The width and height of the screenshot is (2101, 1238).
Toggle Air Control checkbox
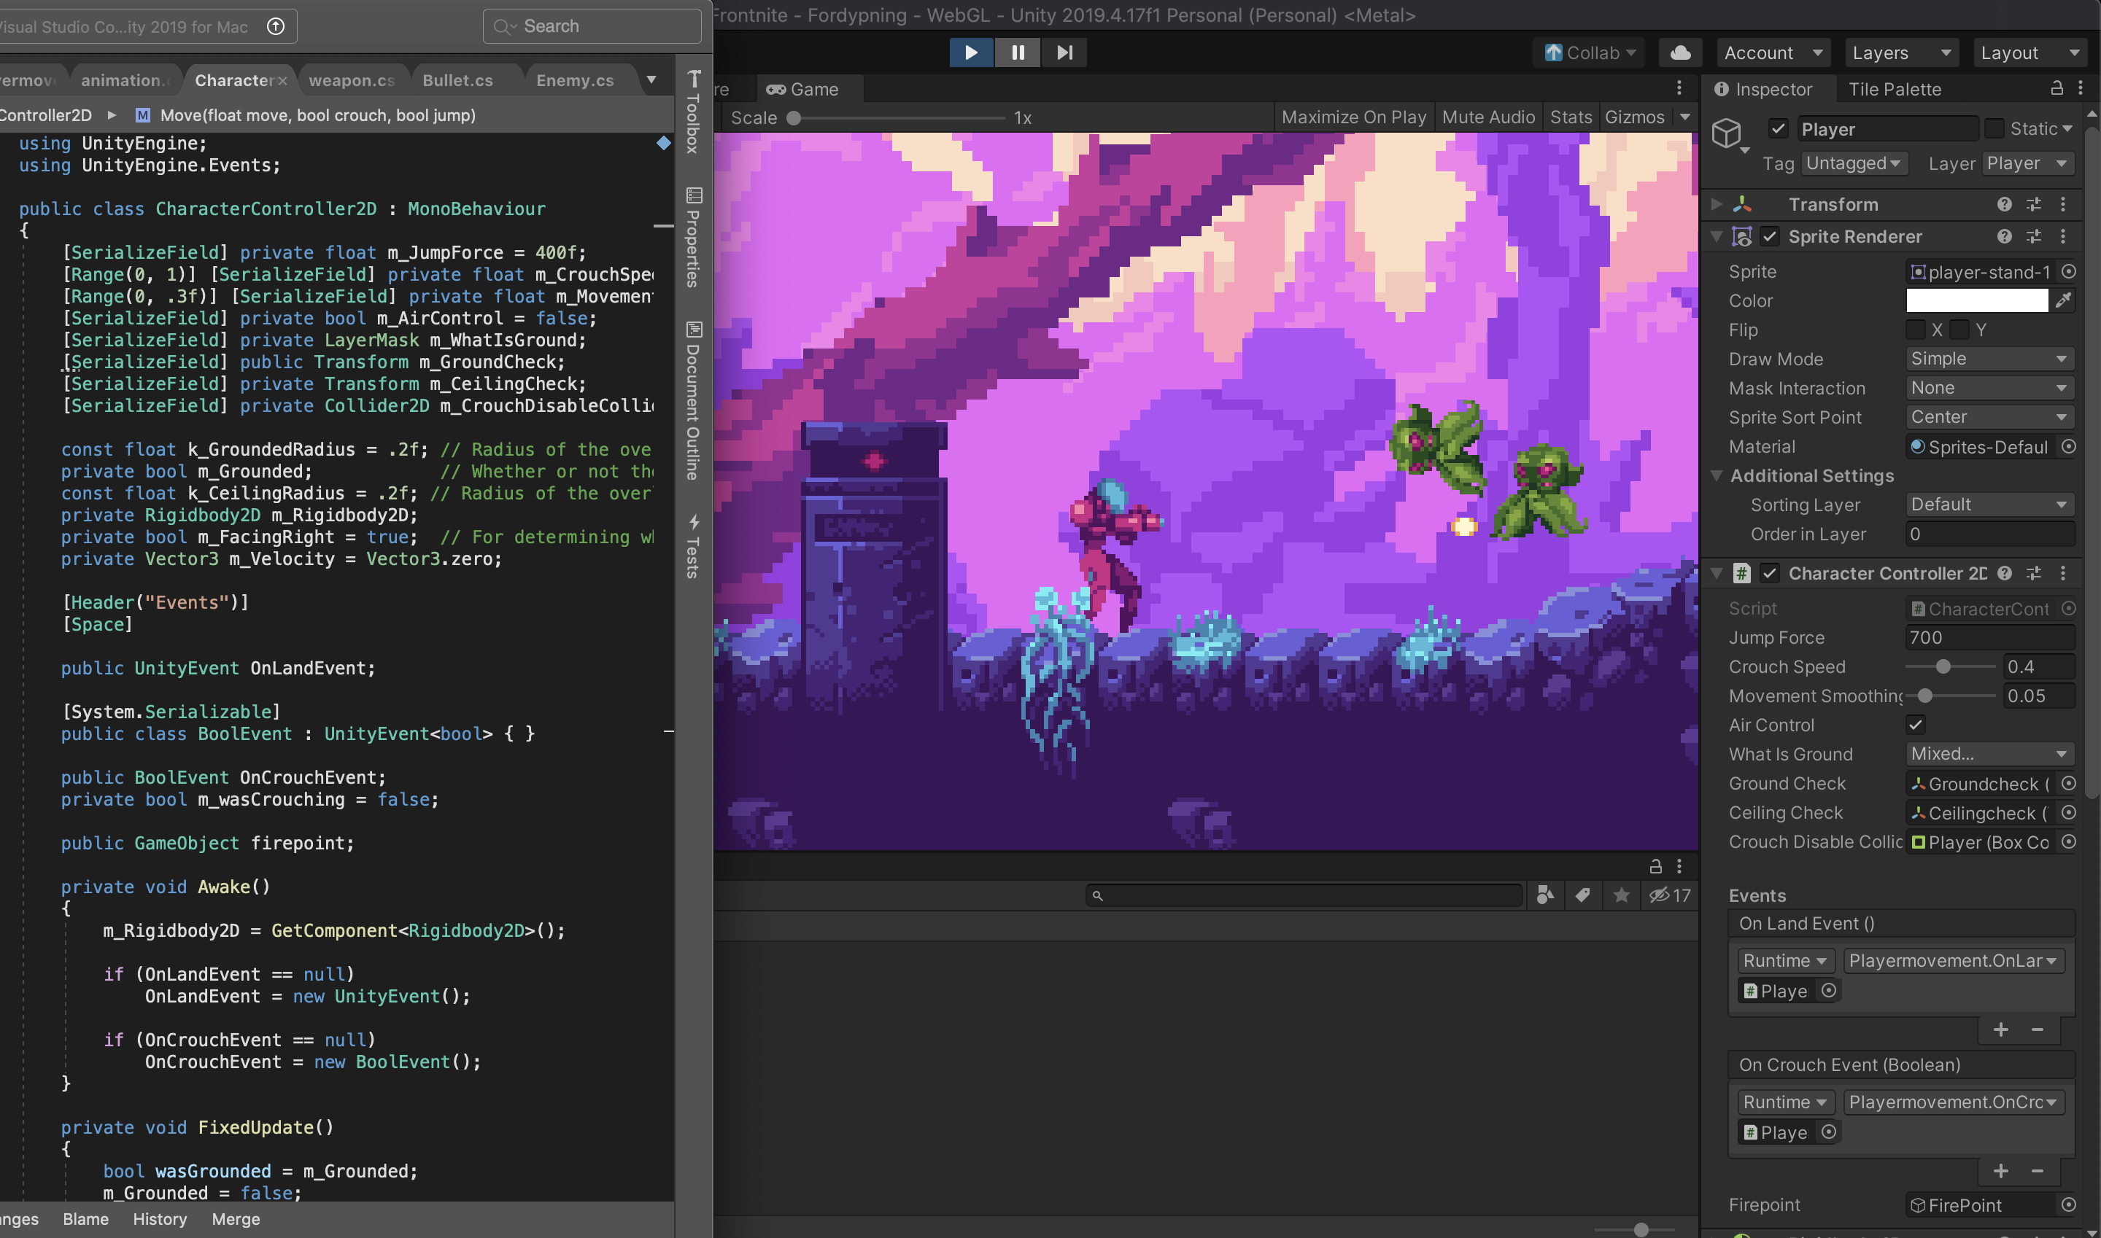[x=1916, y=725]
